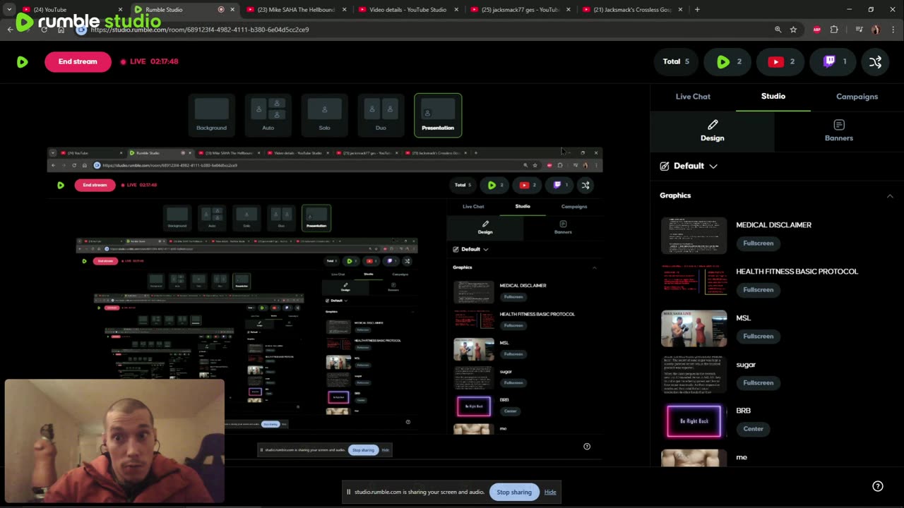
Task: Open the Chrome three-dot menu
Action: click(x=893, y=30)
